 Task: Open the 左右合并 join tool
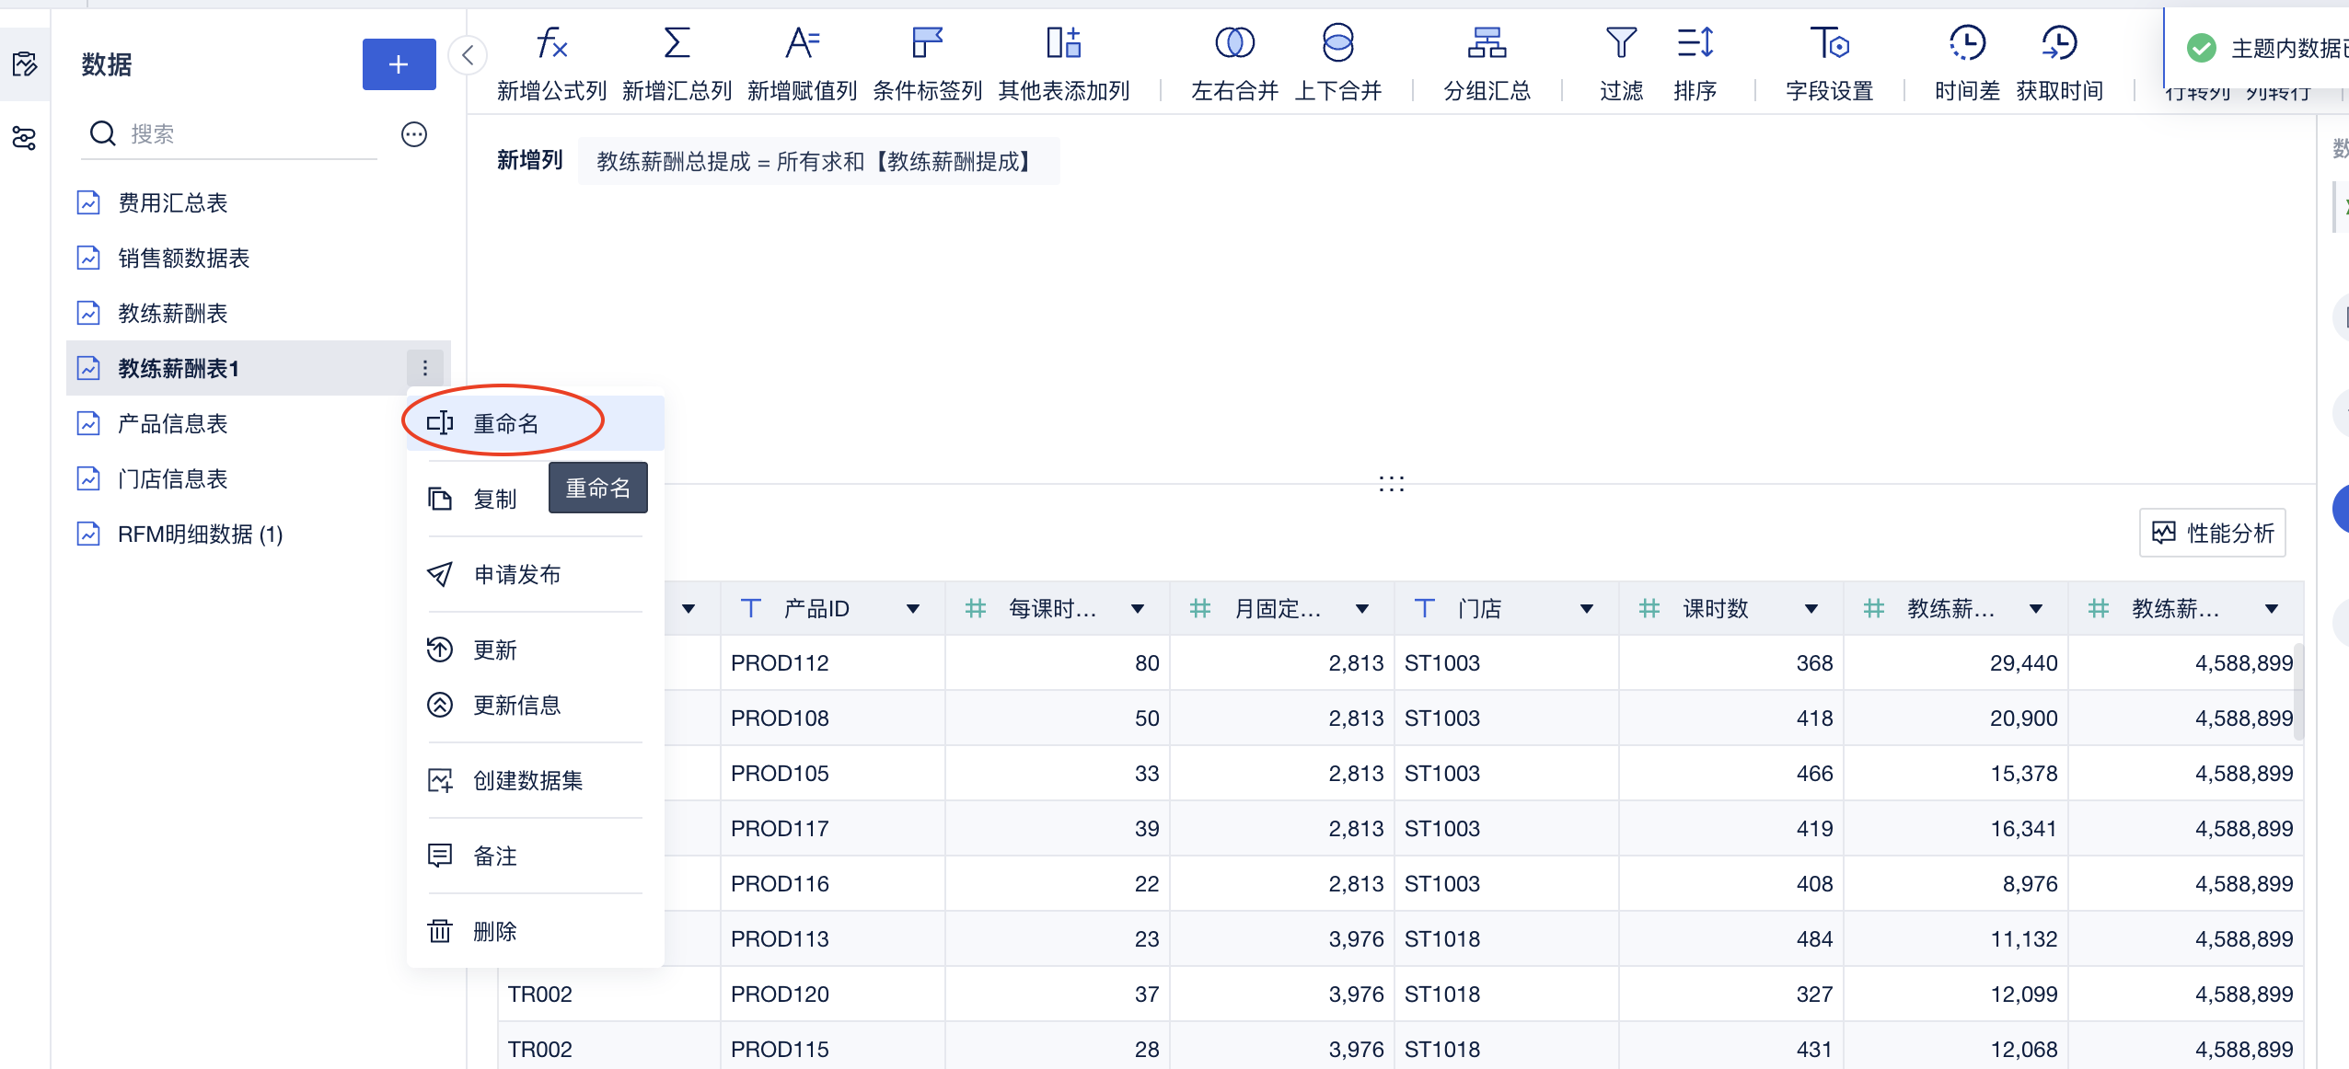pyautogui.click(x=1234, y=43)
